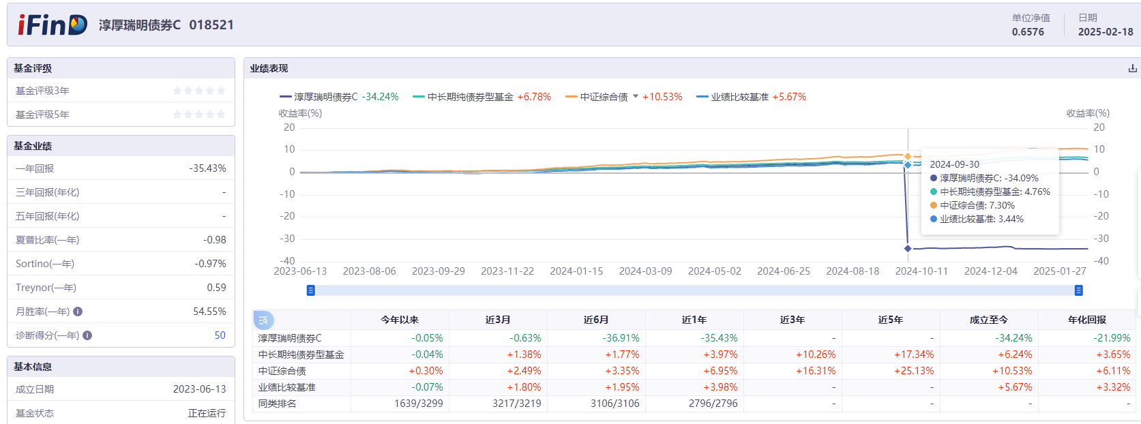This screenshot has height=424, width=1141.
Task: Click the table filter icon above 淳厚瑞明债券C row
Action: (x=263, y=320)
